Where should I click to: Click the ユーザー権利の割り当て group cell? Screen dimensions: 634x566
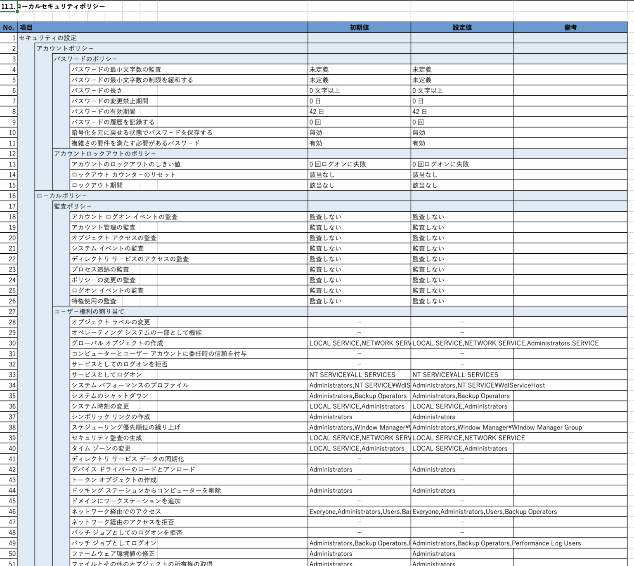tap(89, 311)
